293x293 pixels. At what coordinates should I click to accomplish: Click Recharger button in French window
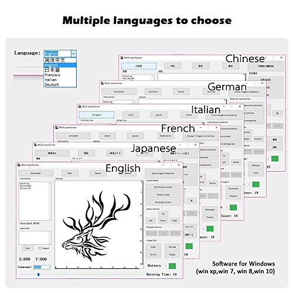click(x=210, y=210)
